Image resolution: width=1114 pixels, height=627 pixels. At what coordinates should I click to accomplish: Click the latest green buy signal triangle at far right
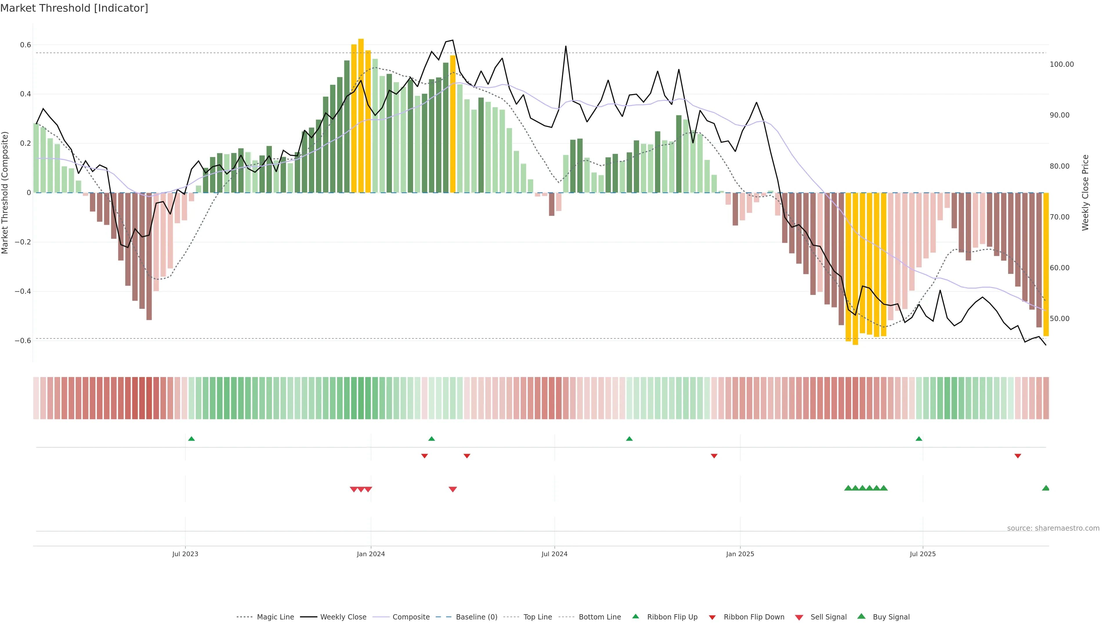pyautogui.click(x=1046, y=488)
